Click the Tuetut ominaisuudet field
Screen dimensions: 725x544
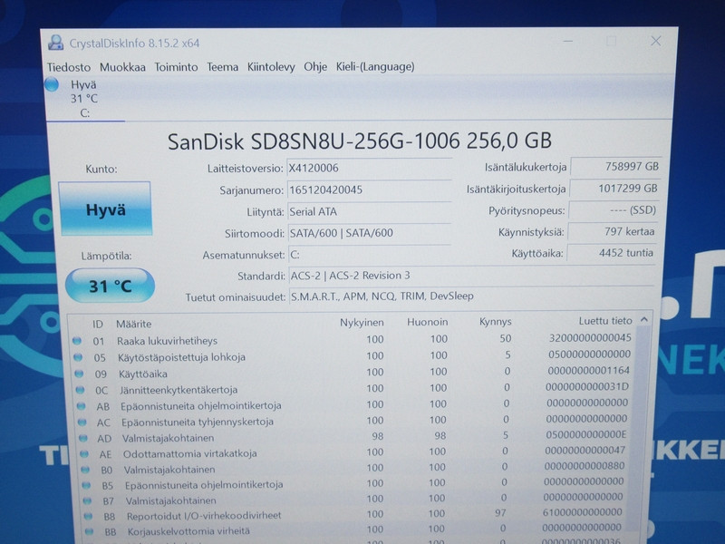471,296
